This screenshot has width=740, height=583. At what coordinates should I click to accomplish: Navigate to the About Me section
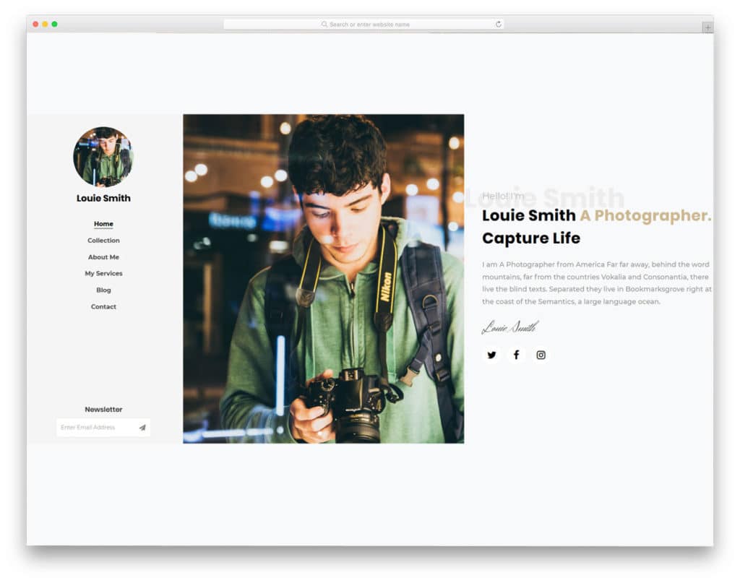click(x=103, y=256)
